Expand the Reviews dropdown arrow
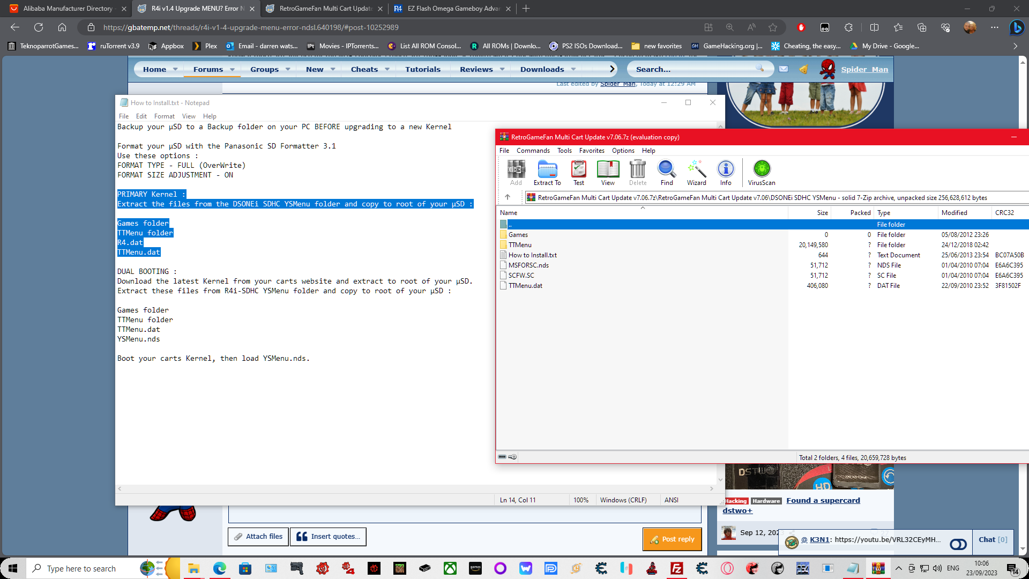1029x579 pixels. tap(502, 69)
